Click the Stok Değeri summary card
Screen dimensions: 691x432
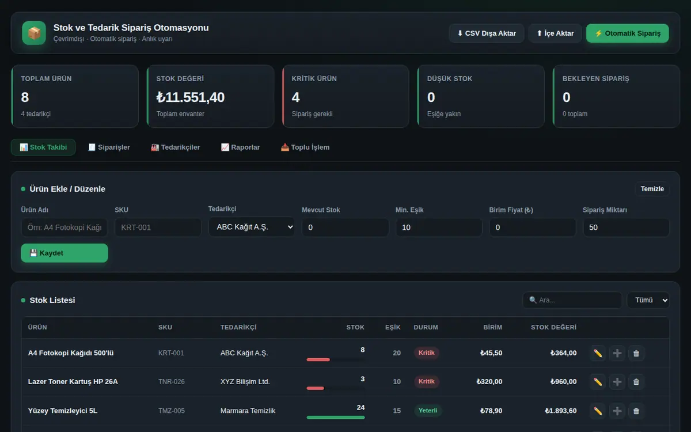coord(211,96)
